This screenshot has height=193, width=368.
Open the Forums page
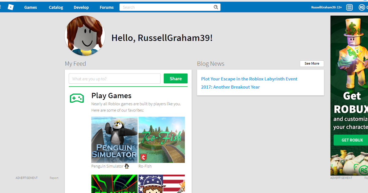click(107, 7)
